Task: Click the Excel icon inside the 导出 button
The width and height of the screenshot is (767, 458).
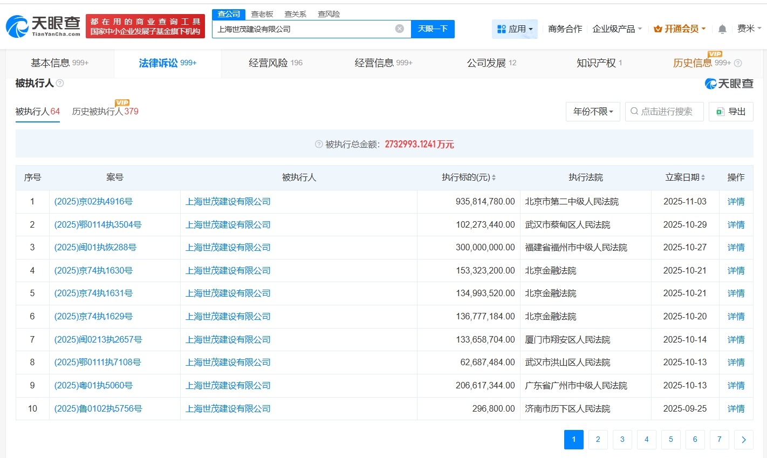Action: [x=720, y=112]
